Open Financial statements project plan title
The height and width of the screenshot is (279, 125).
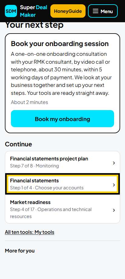(x=49, y=159)
